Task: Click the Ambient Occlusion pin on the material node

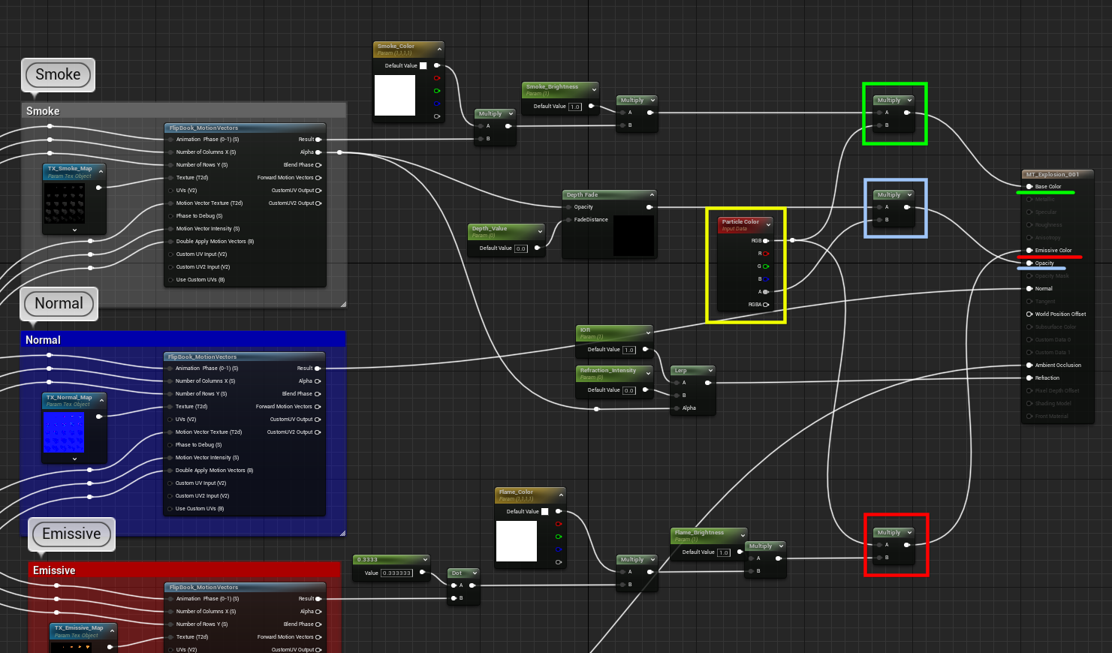Action: coord(1029,365)
